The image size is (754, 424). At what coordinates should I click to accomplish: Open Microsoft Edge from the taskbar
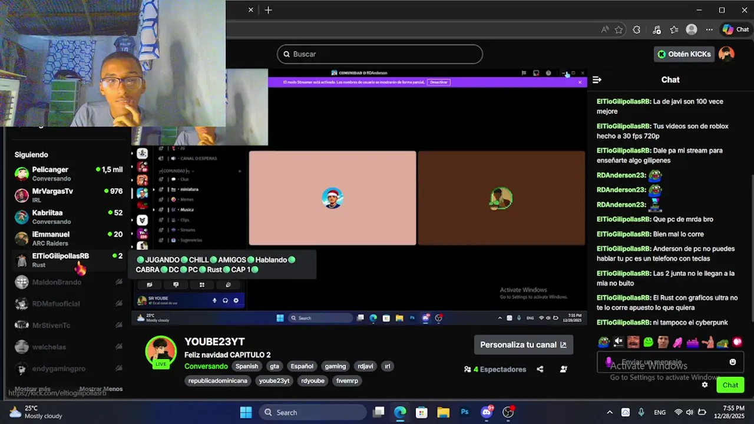[400, 412]
